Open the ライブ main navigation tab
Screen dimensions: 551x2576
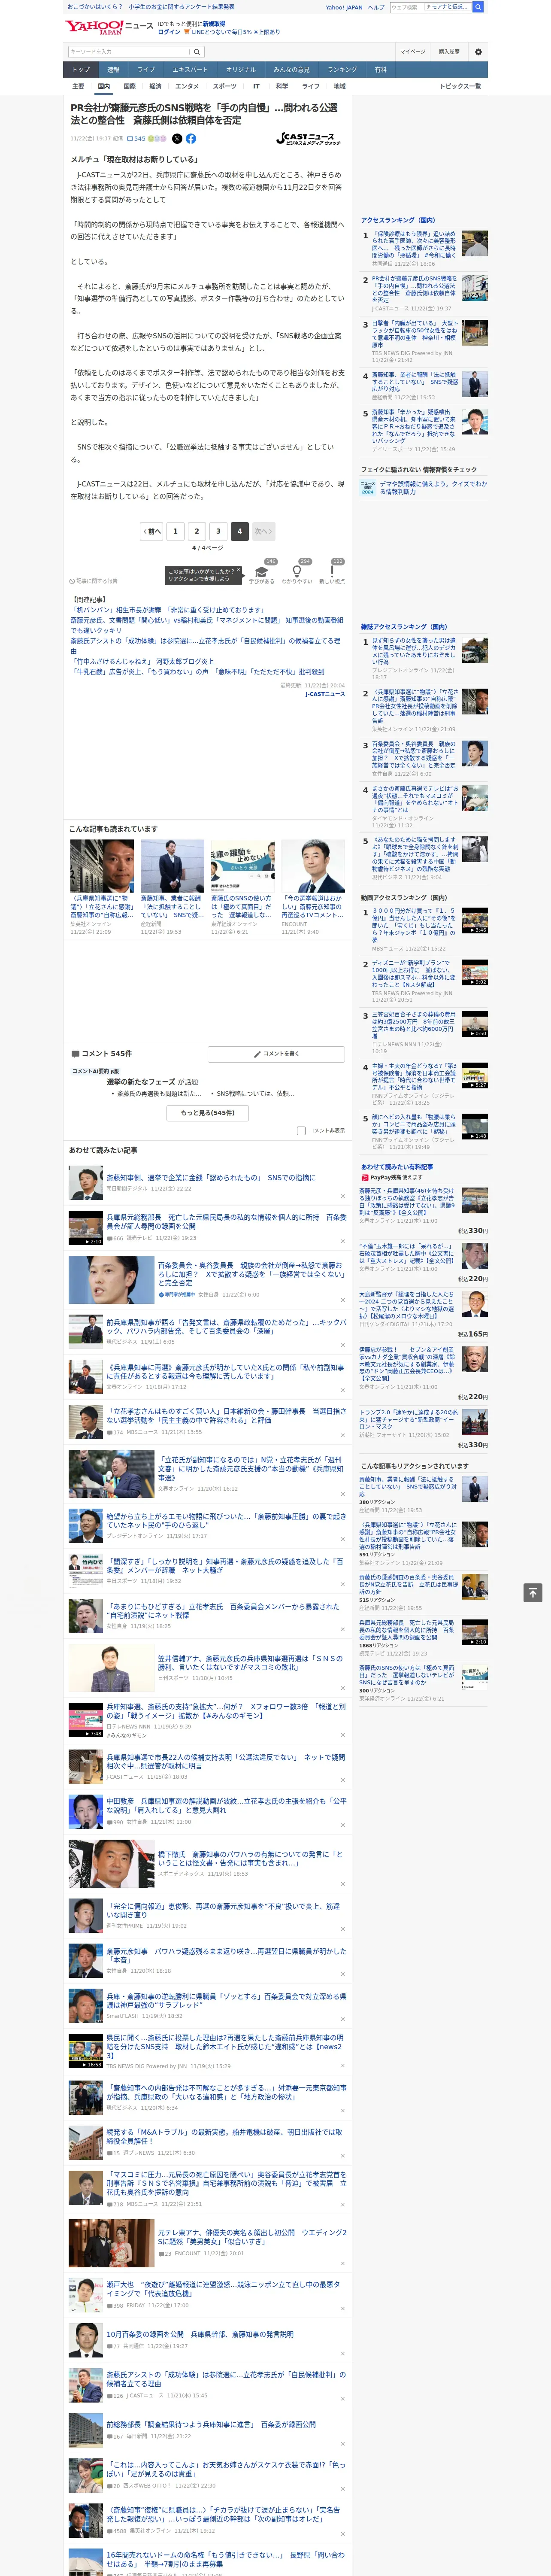(x=146, y=69)
